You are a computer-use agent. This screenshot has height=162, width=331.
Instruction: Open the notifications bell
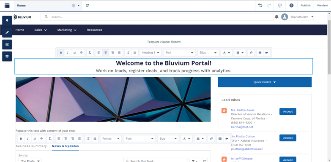tap(276, 17)
